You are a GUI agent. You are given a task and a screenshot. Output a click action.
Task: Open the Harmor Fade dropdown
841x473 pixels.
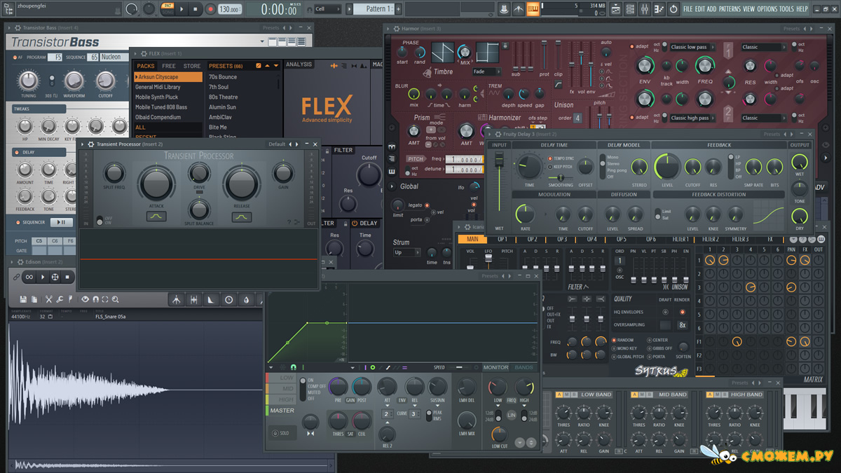pyautogui.click(x=486, y=71)
